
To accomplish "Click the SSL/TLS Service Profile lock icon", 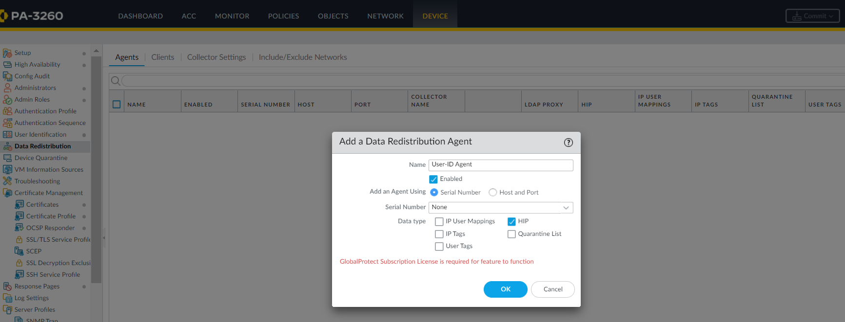I will coord(20,240).
